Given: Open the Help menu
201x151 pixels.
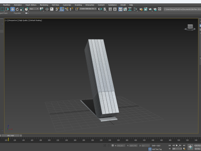Looking at the screenshot, I should [x=131, y=5].
